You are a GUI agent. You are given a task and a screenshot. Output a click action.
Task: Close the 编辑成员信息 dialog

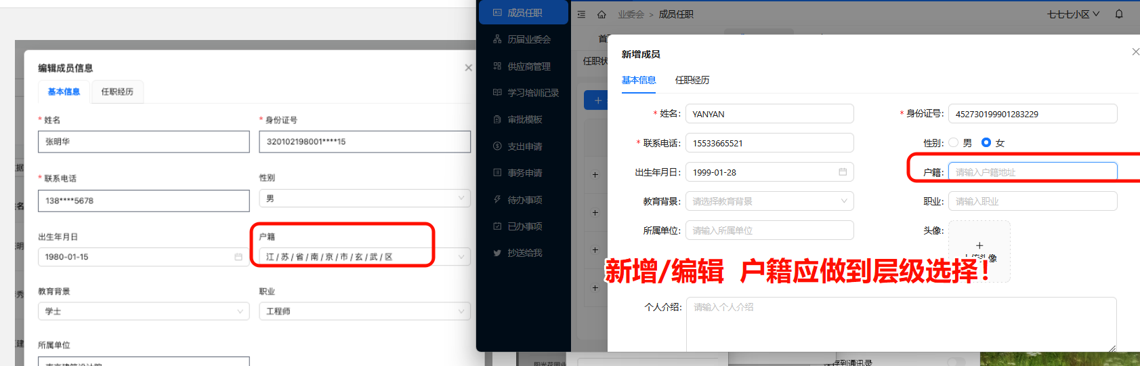(468, 68)
